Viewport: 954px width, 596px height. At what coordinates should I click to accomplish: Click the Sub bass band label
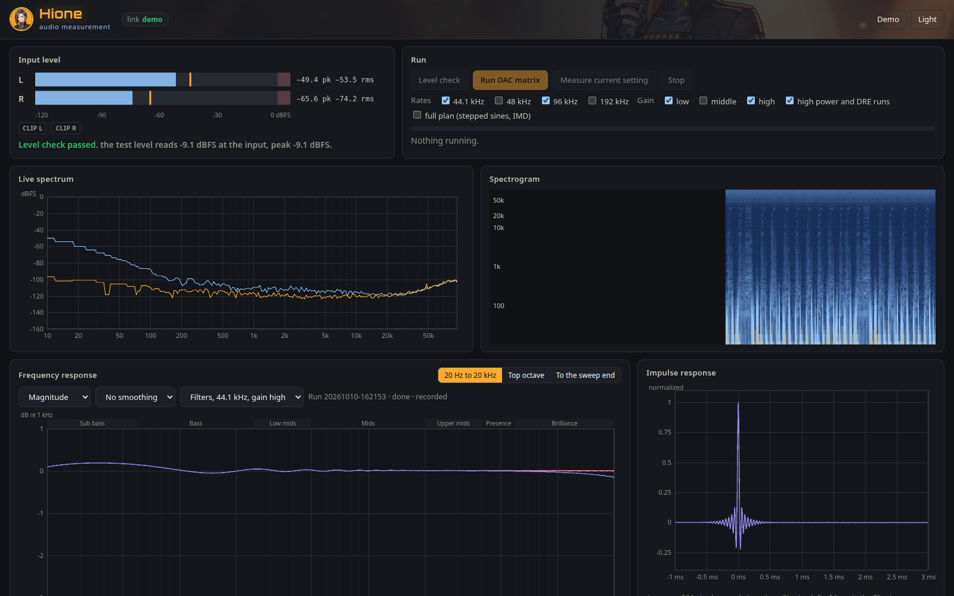coord(92,423)
